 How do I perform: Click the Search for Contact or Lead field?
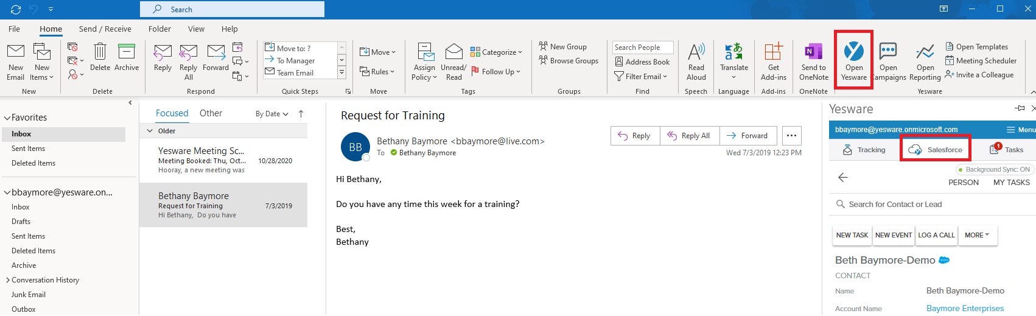click(x=895, y=205)
